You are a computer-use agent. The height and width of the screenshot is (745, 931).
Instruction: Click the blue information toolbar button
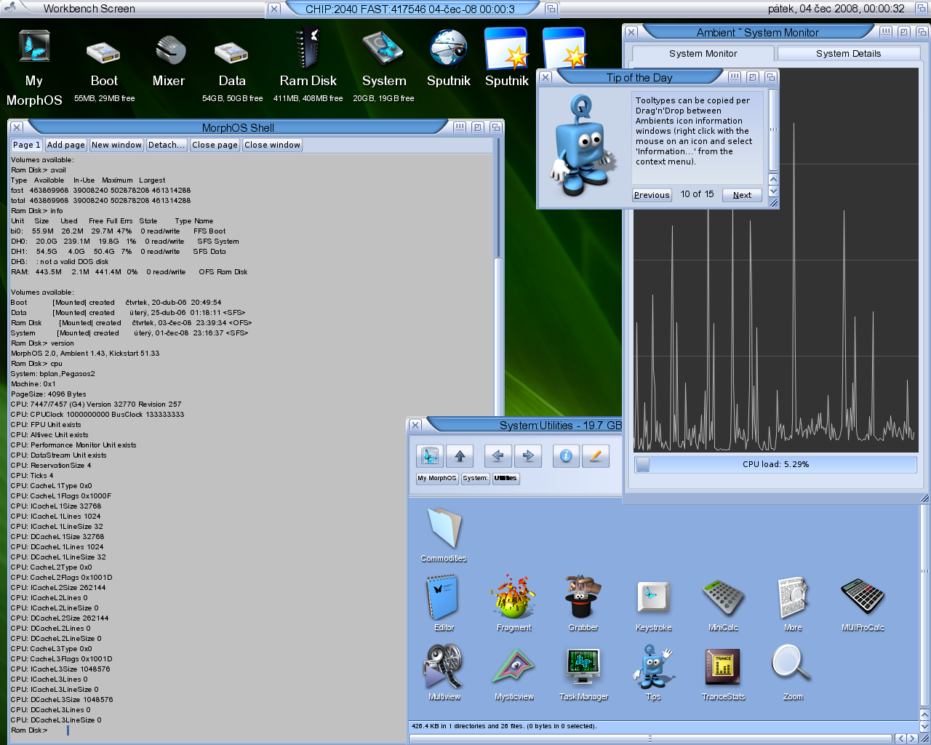coord(566,456)
